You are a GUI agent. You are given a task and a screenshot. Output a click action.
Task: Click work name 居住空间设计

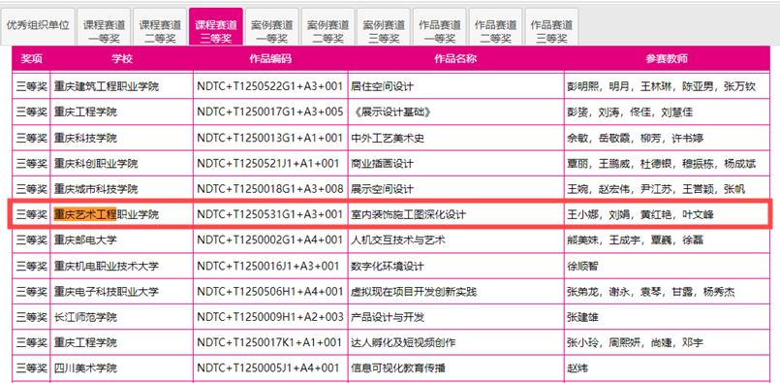click(455, 86)
